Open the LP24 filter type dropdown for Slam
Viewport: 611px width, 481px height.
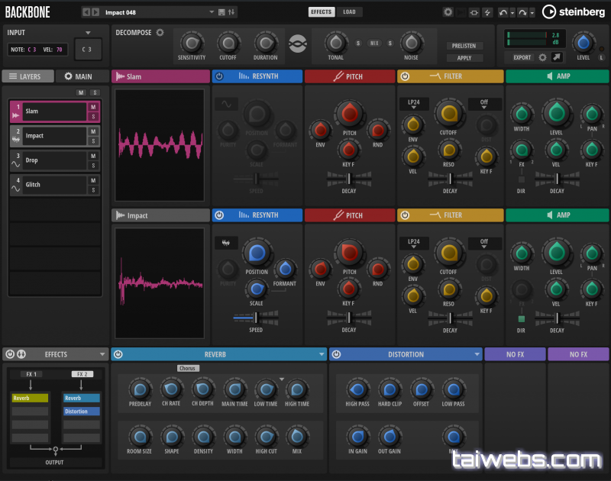point(413,104)
